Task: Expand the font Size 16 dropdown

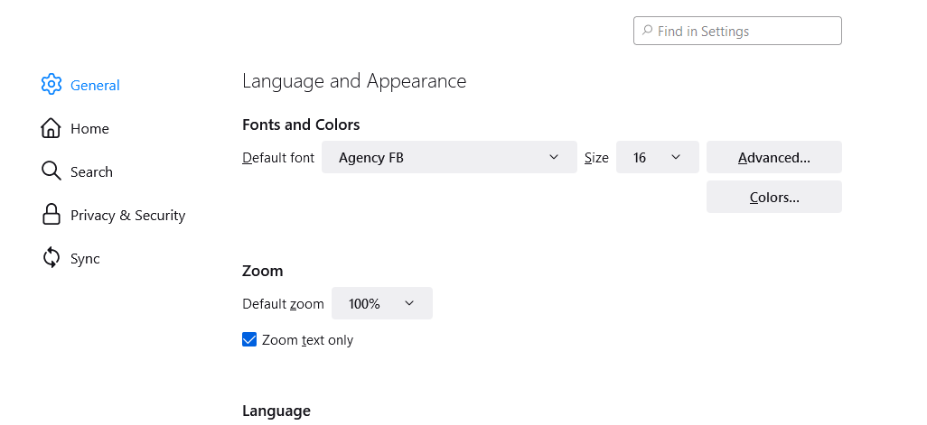Action: (x=657, y=157)
